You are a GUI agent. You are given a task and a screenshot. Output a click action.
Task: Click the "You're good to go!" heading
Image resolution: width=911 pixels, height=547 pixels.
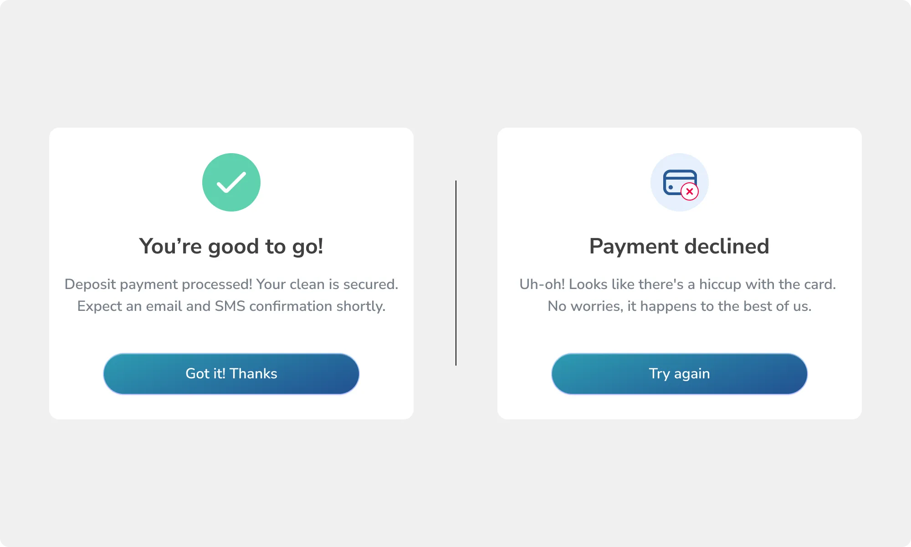231,247
